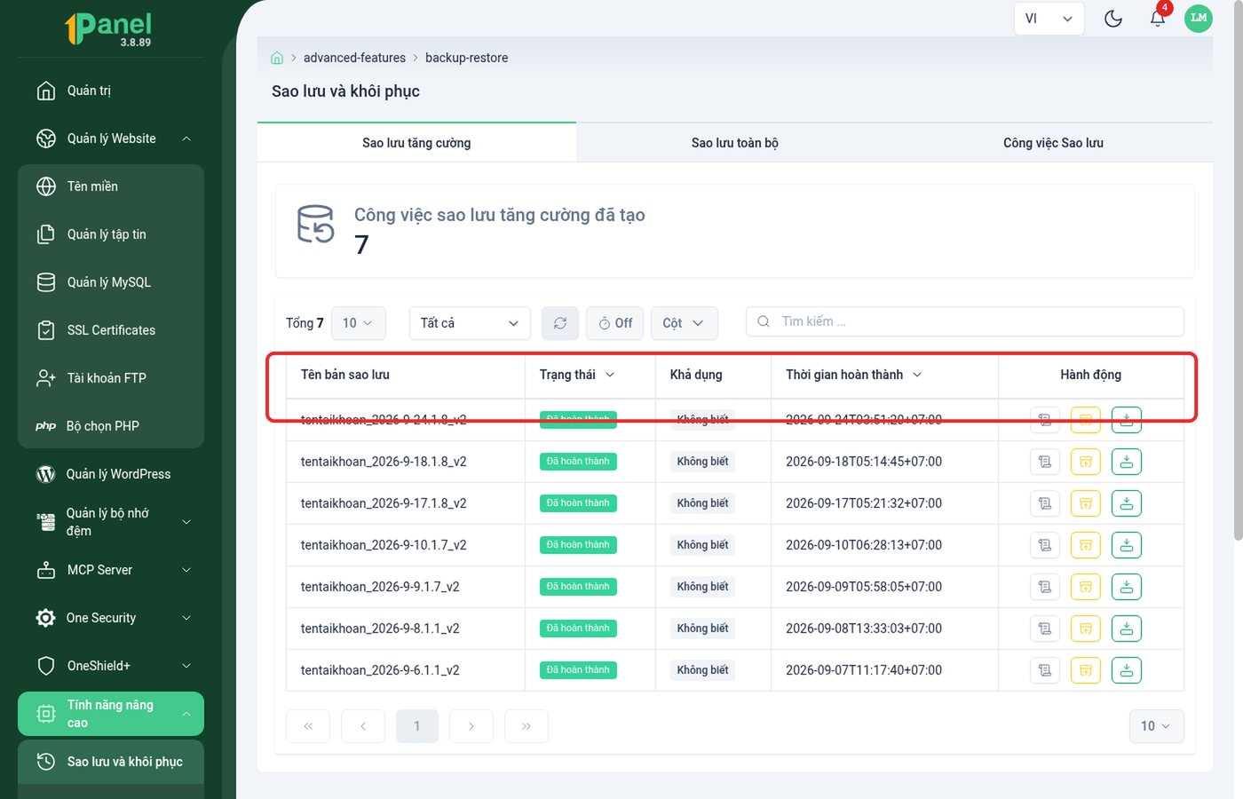Expand the One Security sidebar menu
Viewport: 1243px width, 799px height.
click(111, 618)
